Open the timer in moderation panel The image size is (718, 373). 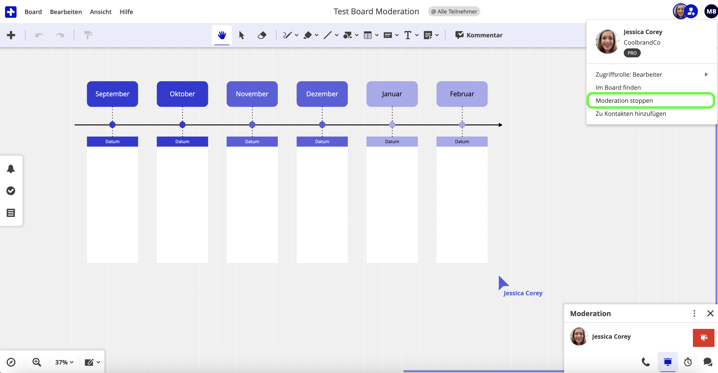[688, 362]
